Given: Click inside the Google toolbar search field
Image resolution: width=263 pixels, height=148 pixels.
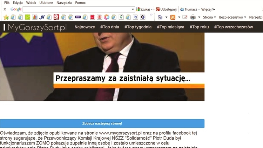Looking at the screenshot, I should [x=77, y=9].
